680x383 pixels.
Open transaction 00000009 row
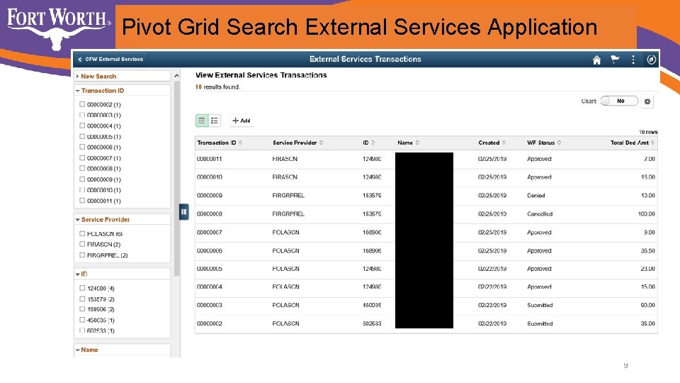[x=426, y=196]
